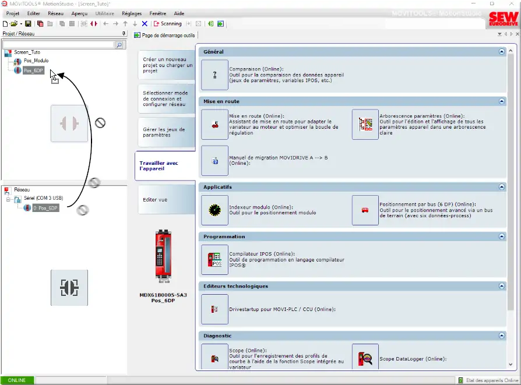Open the Aperçu menu
This screenshot has height=385, width=521.
point(79,13)
